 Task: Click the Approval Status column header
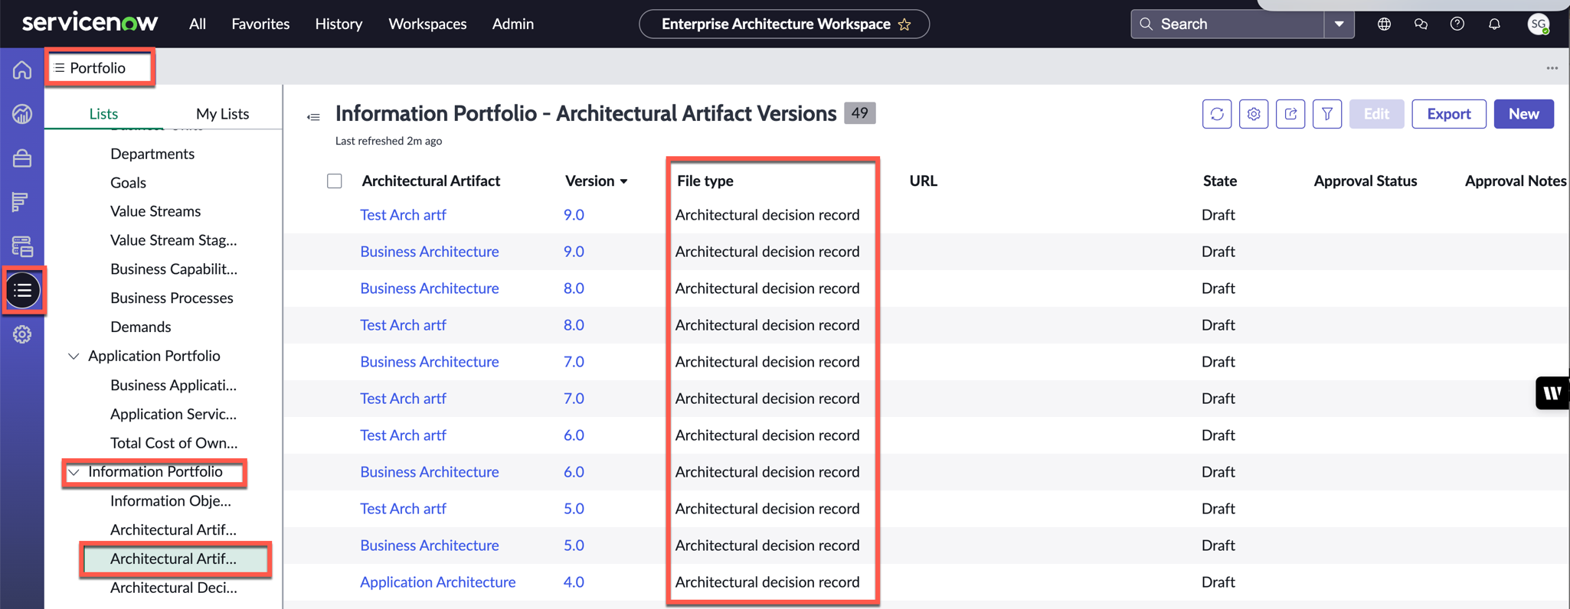[1365, 181]
